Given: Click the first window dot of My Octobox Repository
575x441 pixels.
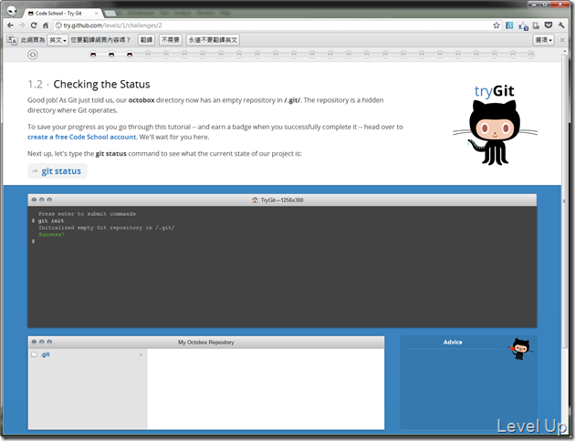Looking at the screenshot, I should tap(34, 342).
